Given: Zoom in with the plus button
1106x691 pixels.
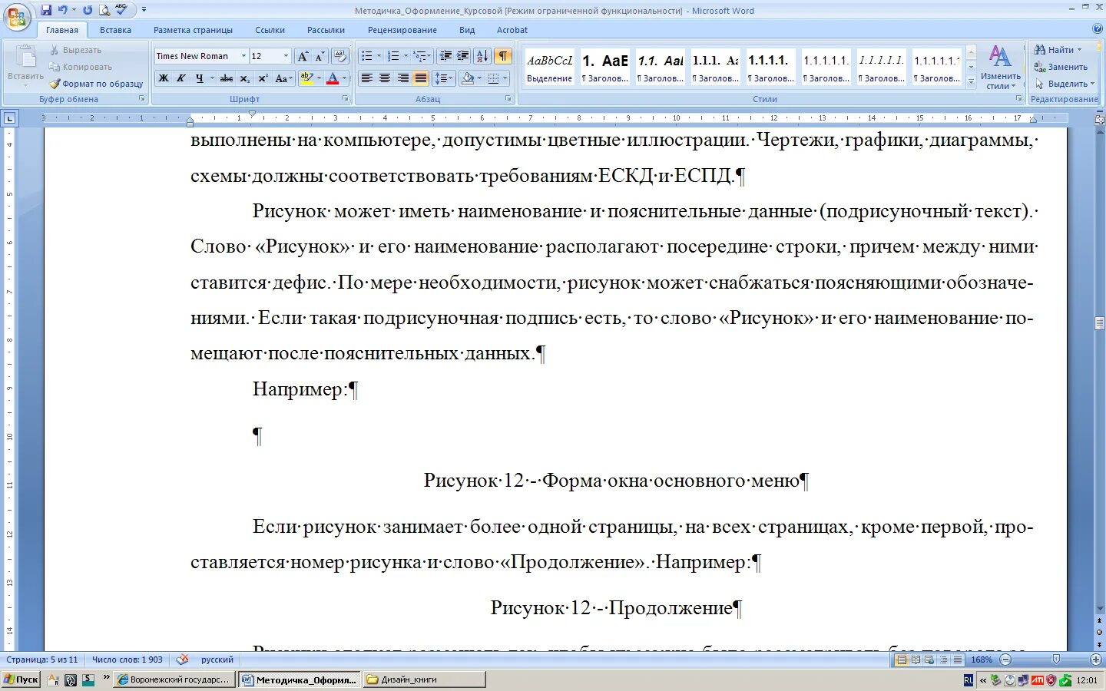Looking at the screenshot, I should [x=1096, y=660].
